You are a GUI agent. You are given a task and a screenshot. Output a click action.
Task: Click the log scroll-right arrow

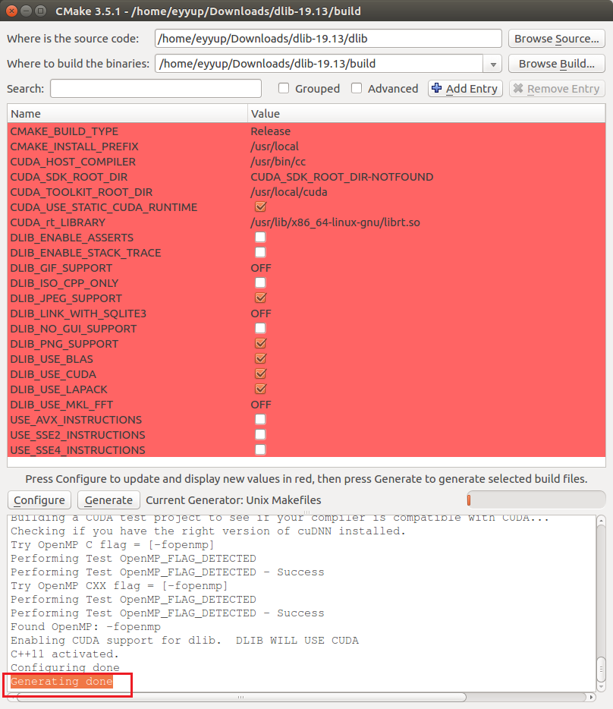click(591, 697)
